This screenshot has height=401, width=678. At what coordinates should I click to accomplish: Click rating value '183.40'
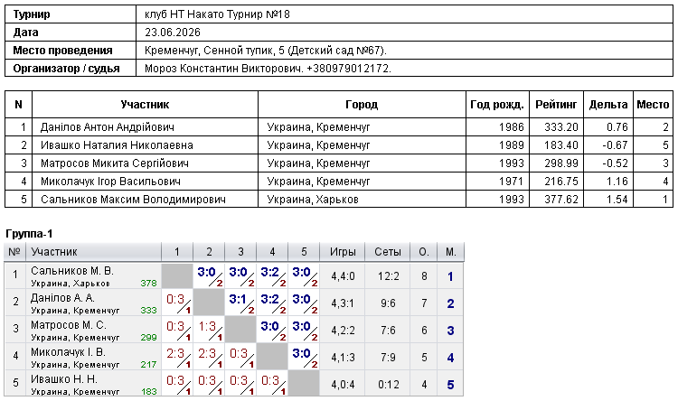[560, 145]
